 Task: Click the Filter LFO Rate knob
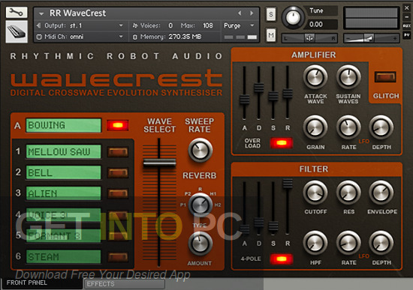[348, 244]
